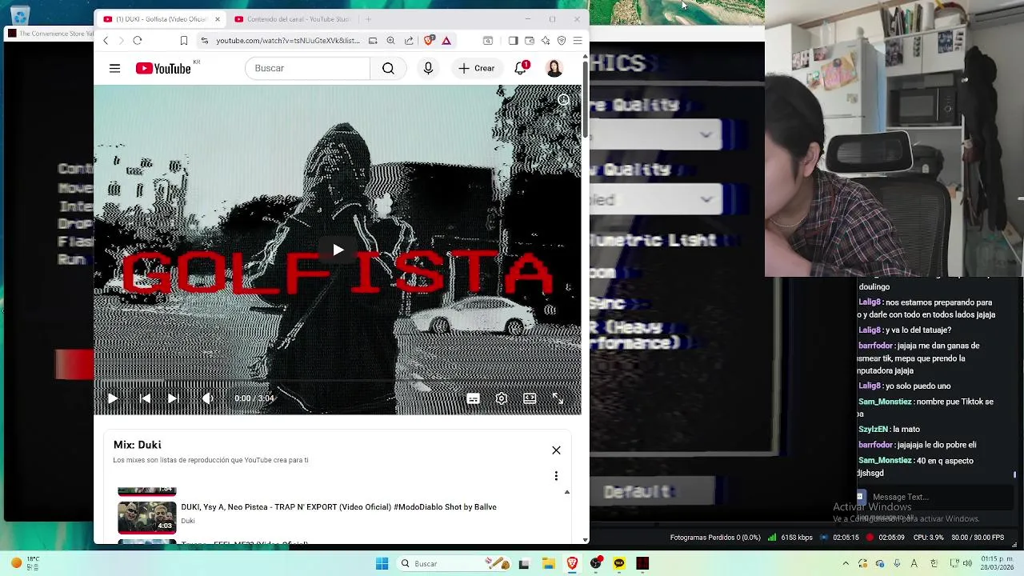Close the DUKI - Golfista tab
Image resolution: width=1024 pixels, height=576 pixels.
coord(217,19)
